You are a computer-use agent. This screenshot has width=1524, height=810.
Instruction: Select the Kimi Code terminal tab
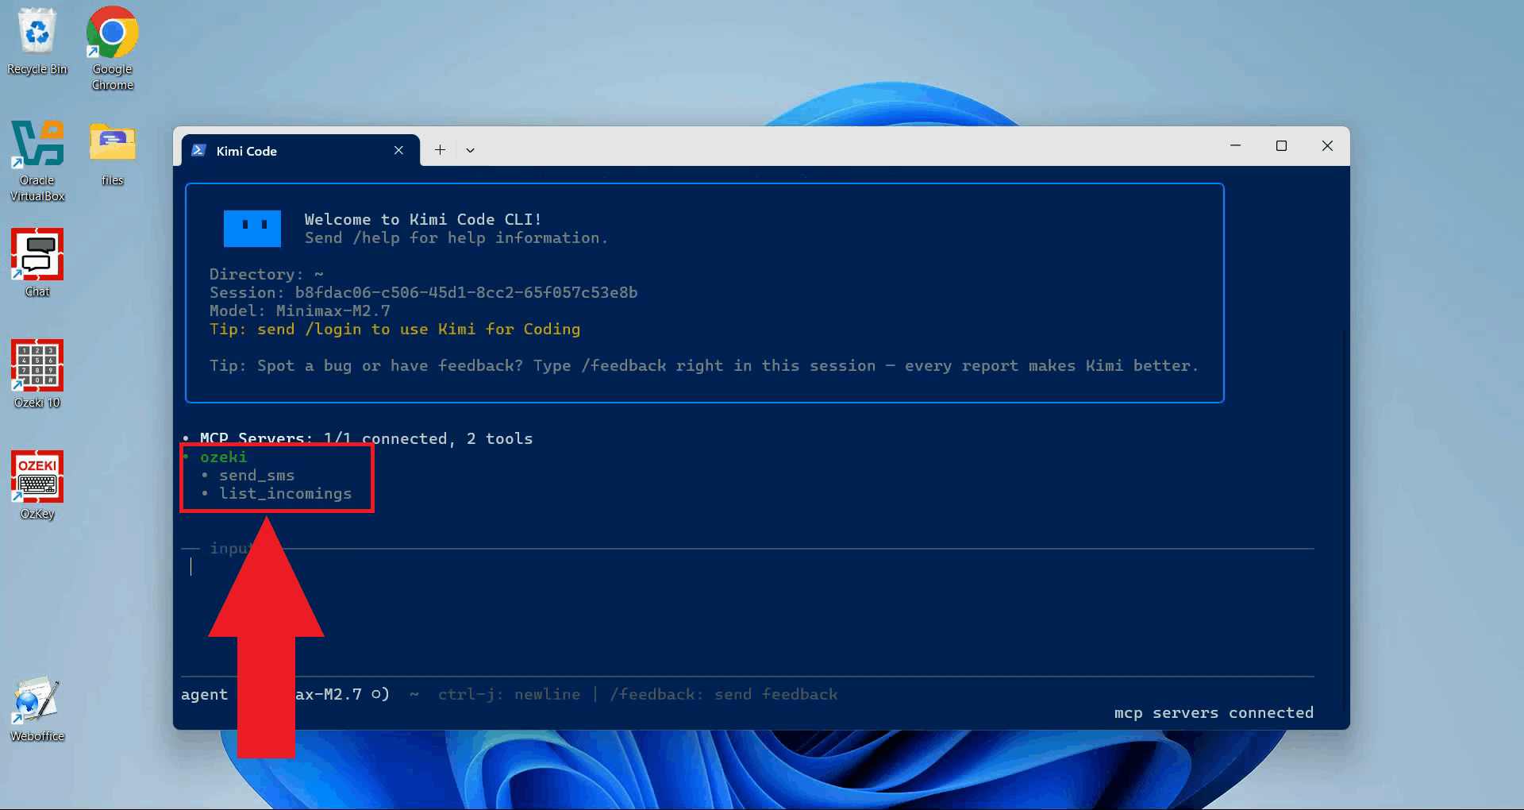(x=300, y=151)
